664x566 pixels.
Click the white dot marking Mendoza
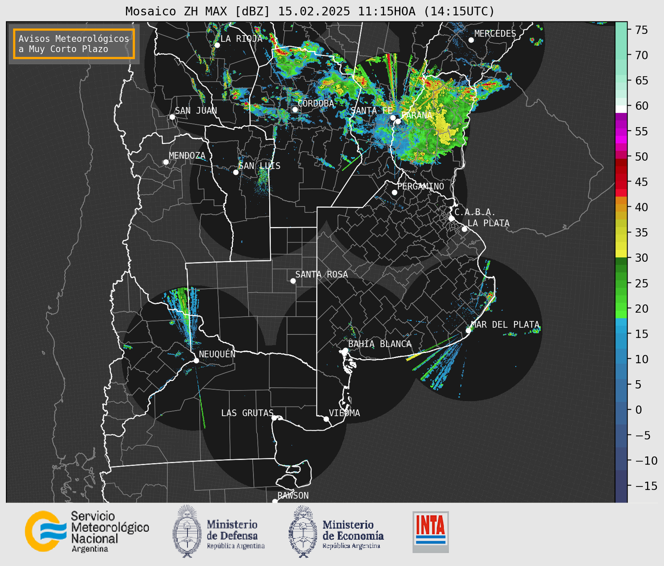point(166,162)
